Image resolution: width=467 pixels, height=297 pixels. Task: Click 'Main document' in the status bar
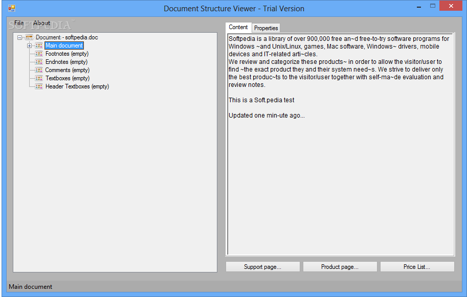30,287
